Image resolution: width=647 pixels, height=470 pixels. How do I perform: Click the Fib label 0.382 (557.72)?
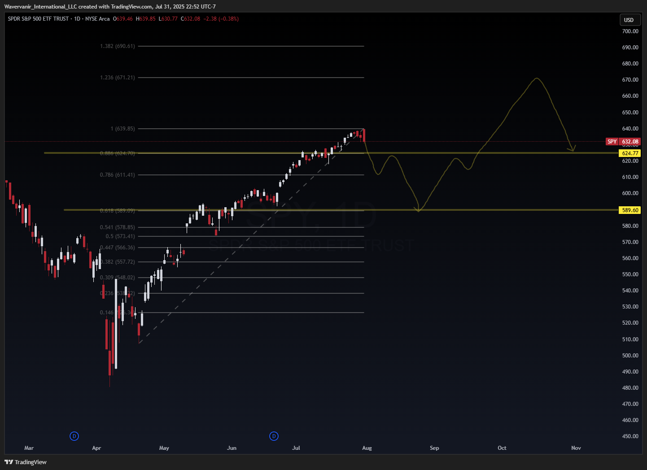click(118, 262)
